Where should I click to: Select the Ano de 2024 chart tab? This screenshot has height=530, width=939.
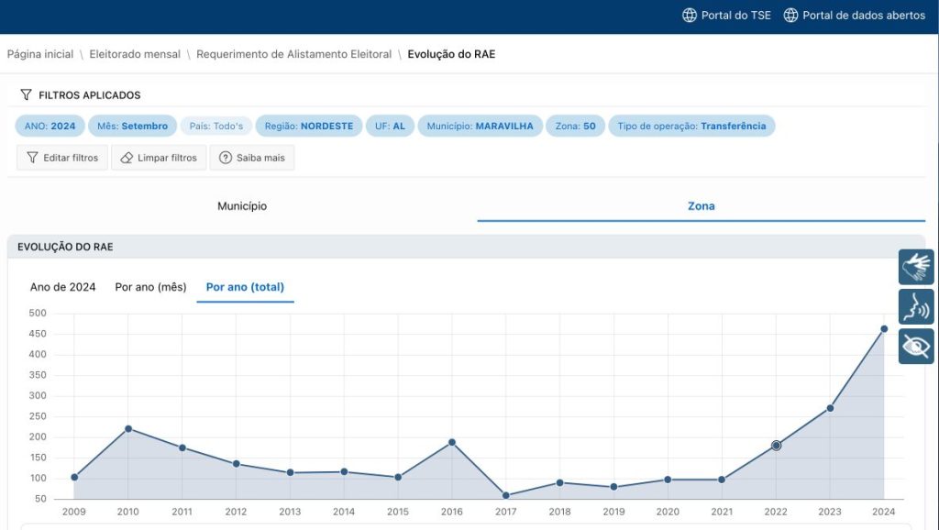(62, 287)
